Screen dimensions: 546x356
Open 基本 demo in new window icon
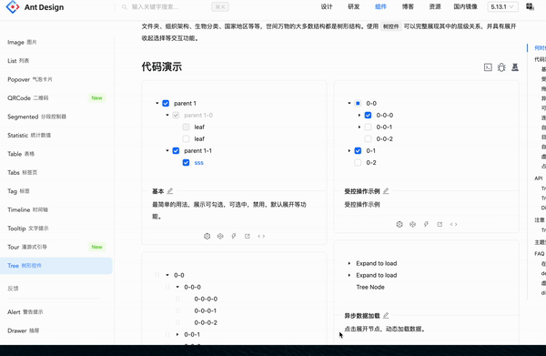[x=248, y=236]
